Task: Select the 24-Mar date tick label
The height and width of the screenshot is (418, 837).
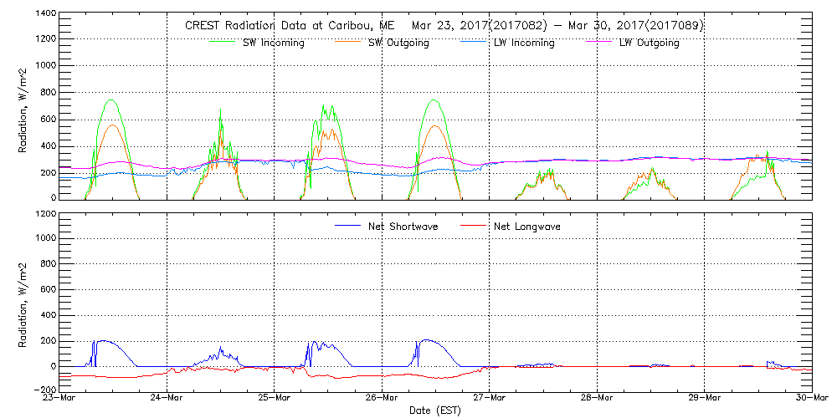Action: click(x=167, y=399)
